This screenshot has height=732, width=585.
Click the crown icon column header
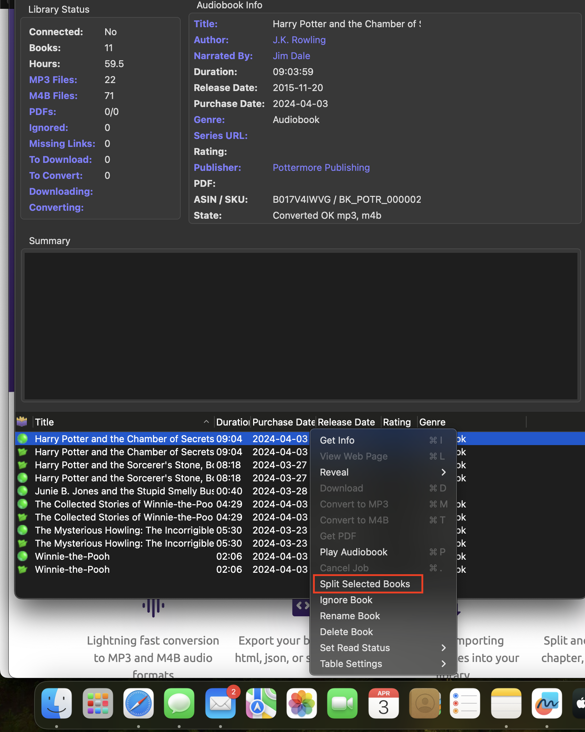22,421
